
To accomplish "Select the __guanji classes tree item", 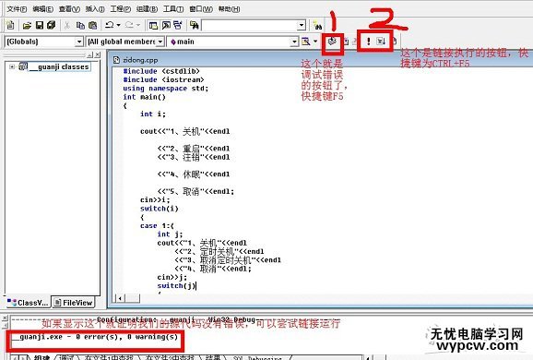I will click(60, 67).
